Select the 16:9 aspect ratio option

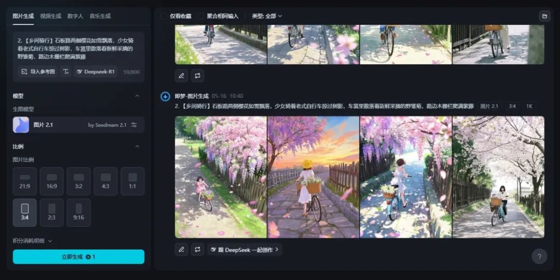[52, 181]
